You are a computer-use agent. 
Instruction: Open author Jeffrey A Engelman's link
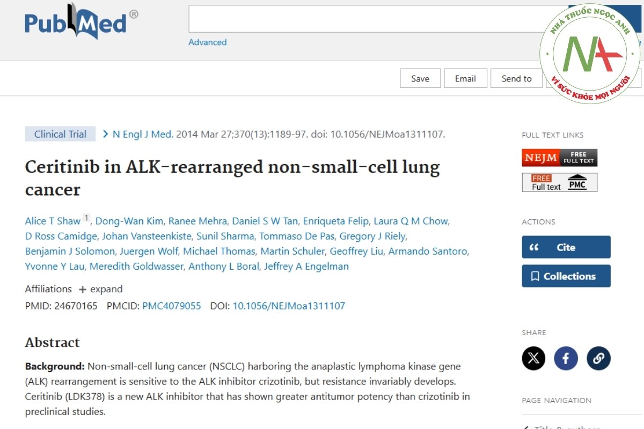coord(306,267)
